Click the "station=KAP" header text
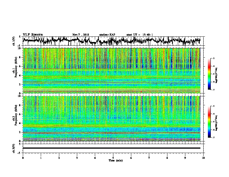Image resolution: width=229 pixels, height=177 pixels. 107,35
